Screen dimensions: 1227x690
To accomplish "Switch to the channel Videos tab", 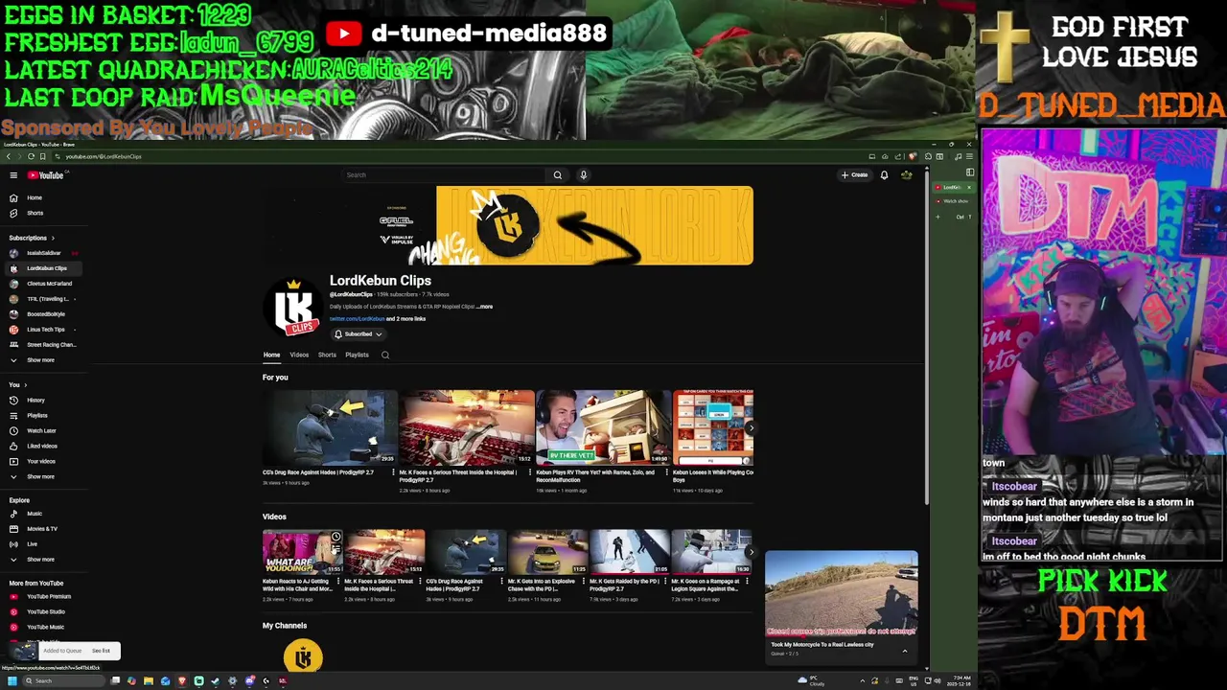I will click(299, 355).
